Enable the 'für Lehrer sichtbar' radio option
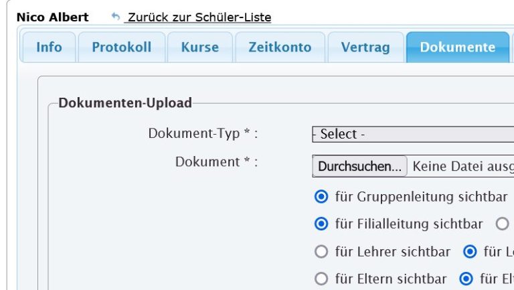The image size is (514, 290). [321, 252]
